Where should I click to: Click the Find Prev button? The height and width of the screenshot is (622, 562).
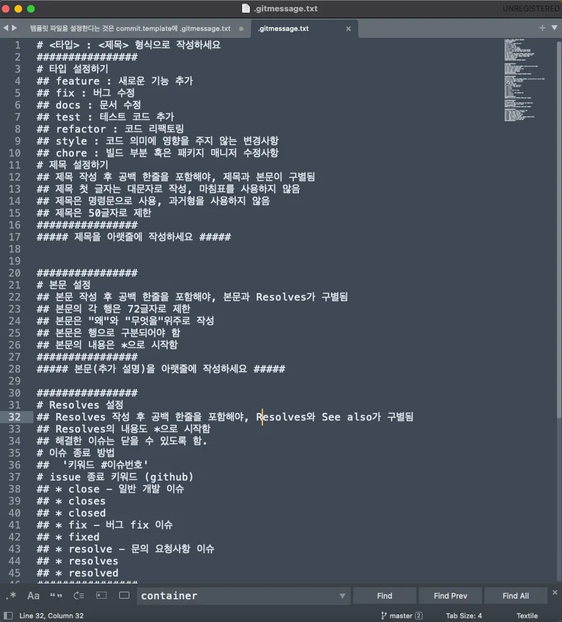pos(450,596)
